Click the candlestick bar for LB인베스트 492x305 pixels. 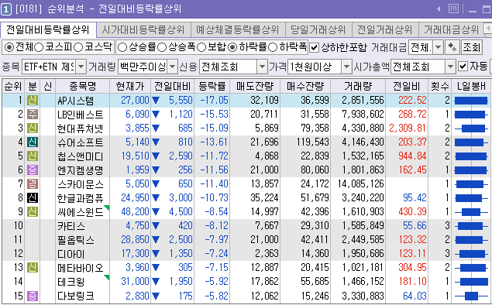pos(470,115)
